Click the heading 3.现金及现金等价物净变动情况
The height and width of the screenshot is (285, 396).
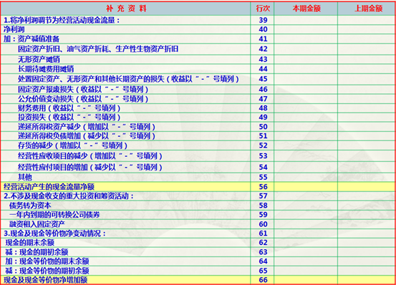point(54,233)
